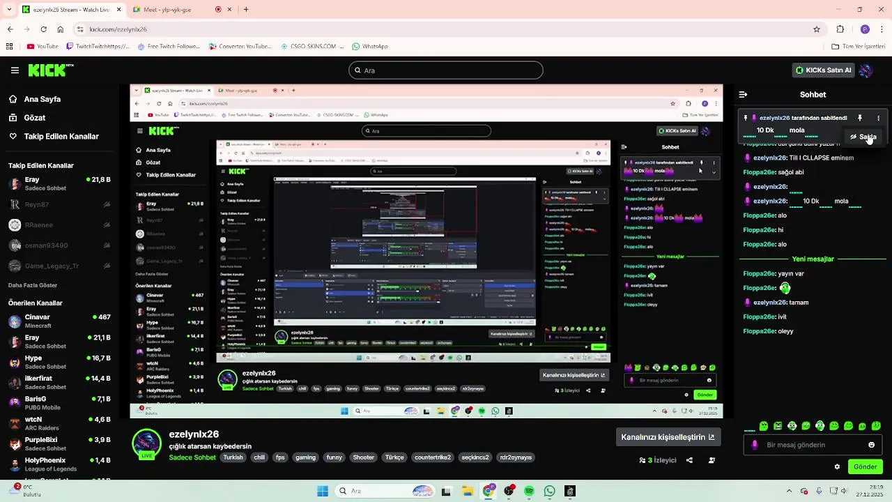
Task: Select the gaming tag
Action: click(305, 457)
